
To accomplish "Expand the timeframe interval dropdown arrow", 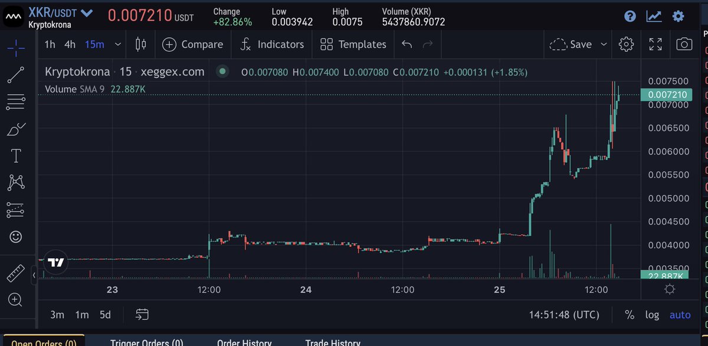I will [x=118, y=44].
